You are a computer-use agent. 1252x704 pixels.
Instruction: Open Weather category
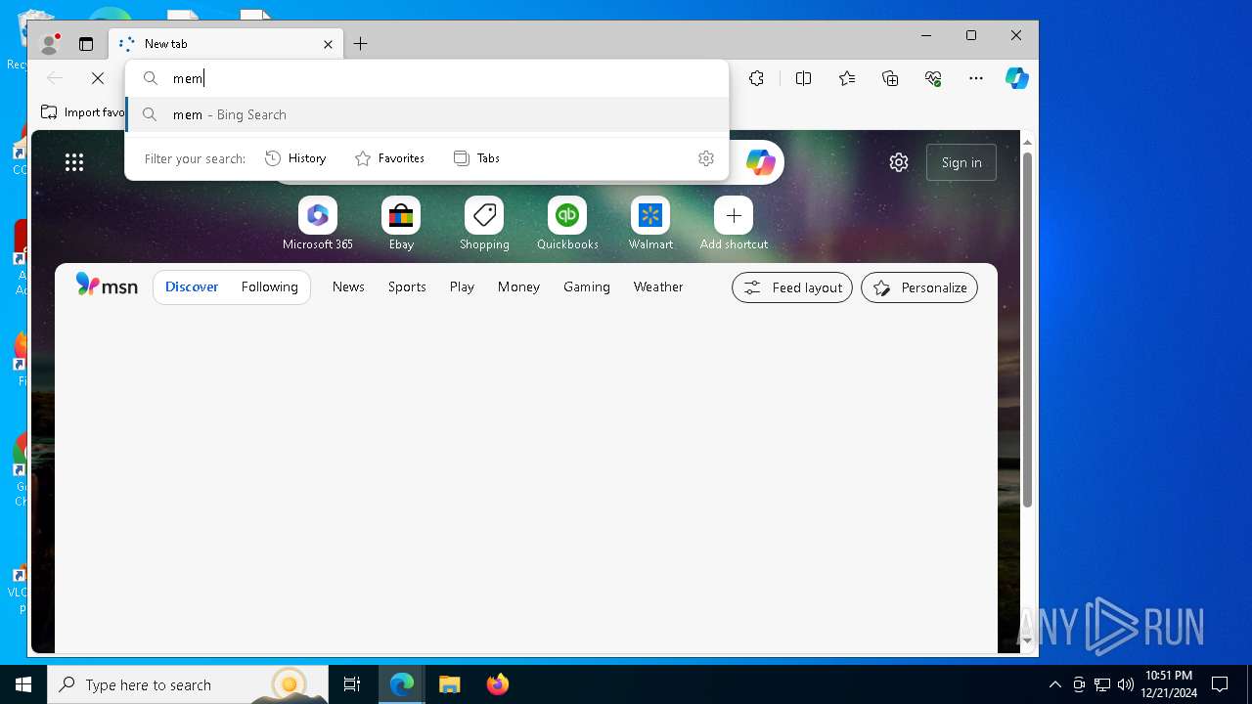pos(658,286)
